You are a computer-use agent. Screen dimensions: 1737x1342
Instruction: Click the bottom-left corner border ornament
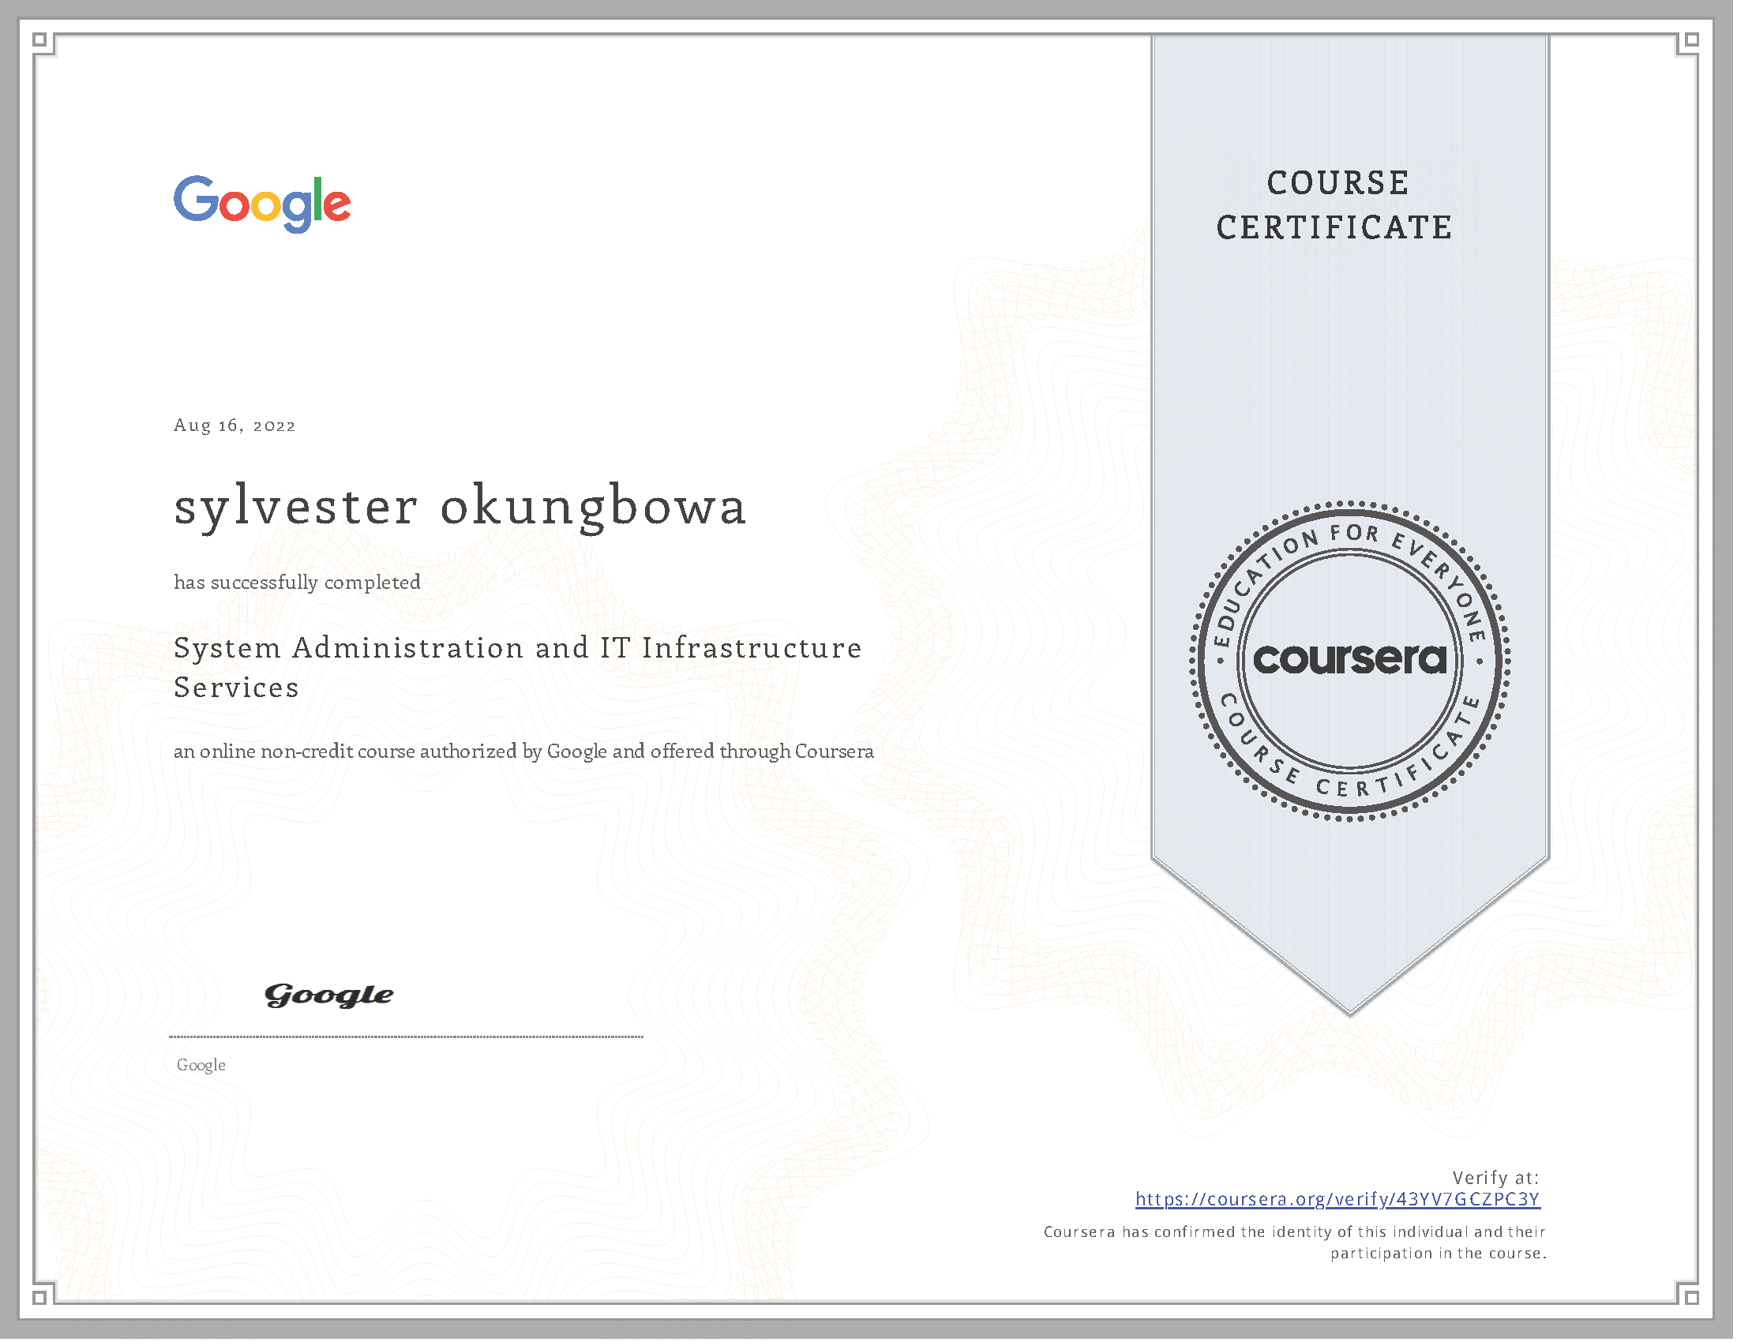[x=40, y=1300]
